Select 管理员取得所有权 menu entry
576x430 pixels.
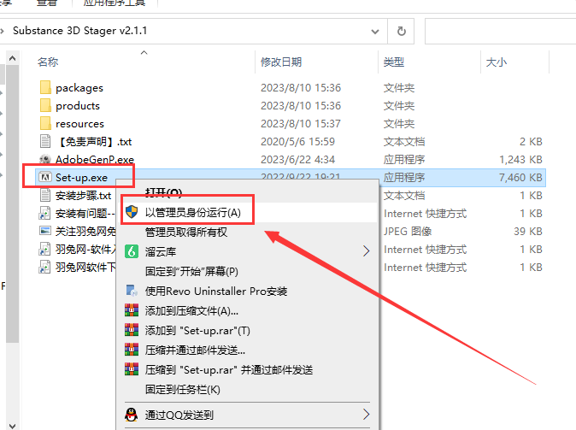(186, 232)
